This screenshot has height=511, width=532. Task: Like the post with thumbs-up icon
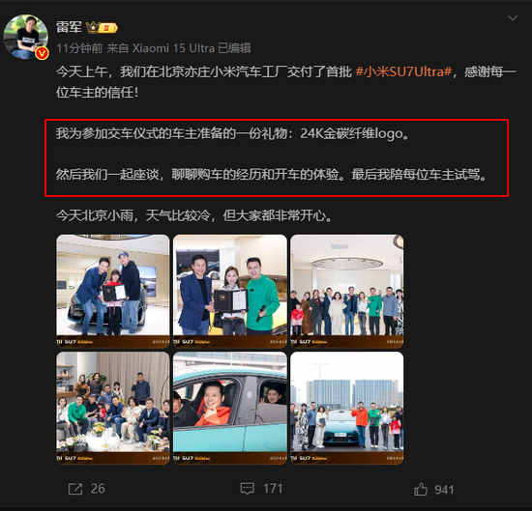coord(421,490)
